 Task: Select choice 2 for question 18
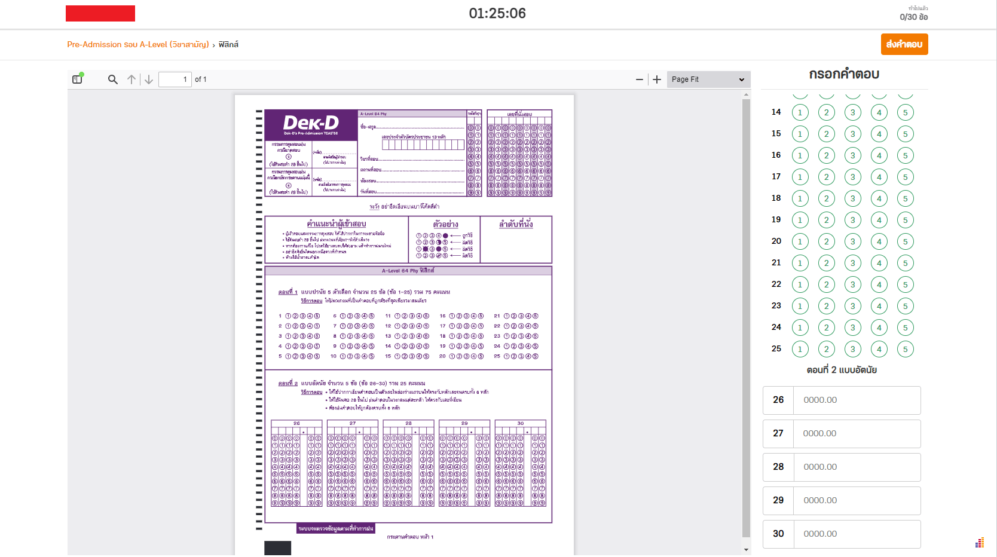click(x=826, y=198)
